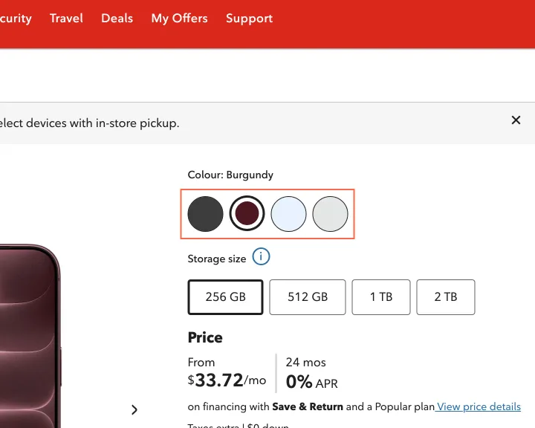Select 512 GB storage
Viewport: 535px width, 428px height.
click(308, 297)
